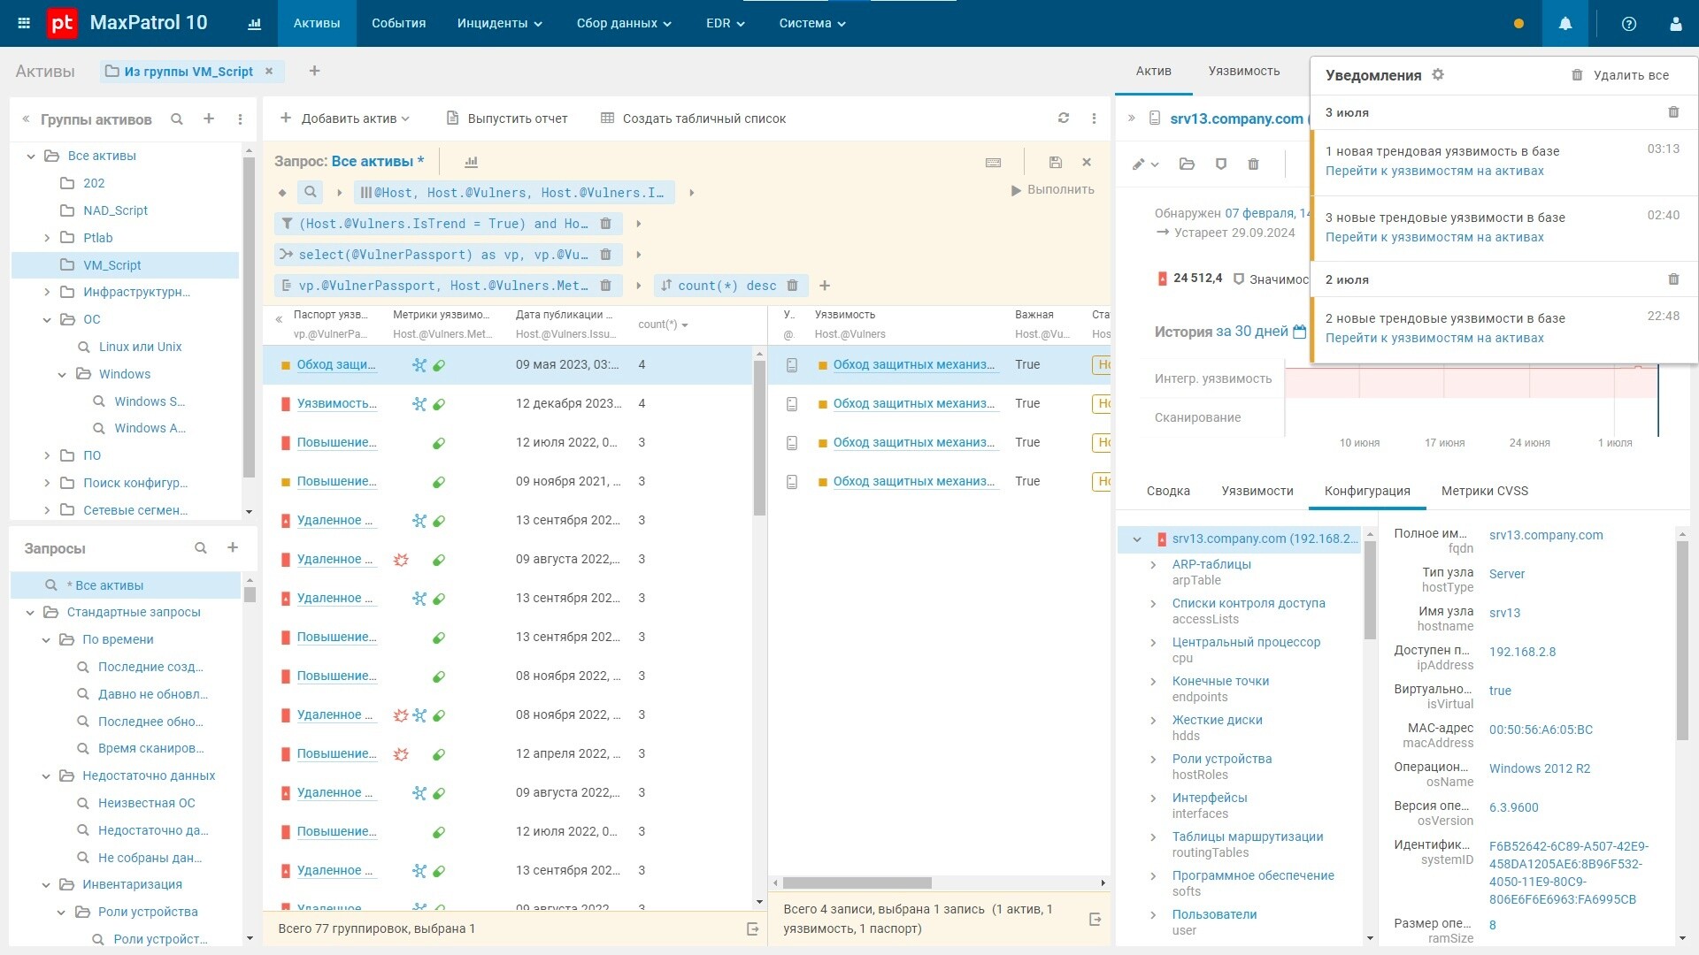This screenshot has width=1699, height=955.
Task: Open the help question mark icon
Action: pyautogui.click(x=1629, y=24)
